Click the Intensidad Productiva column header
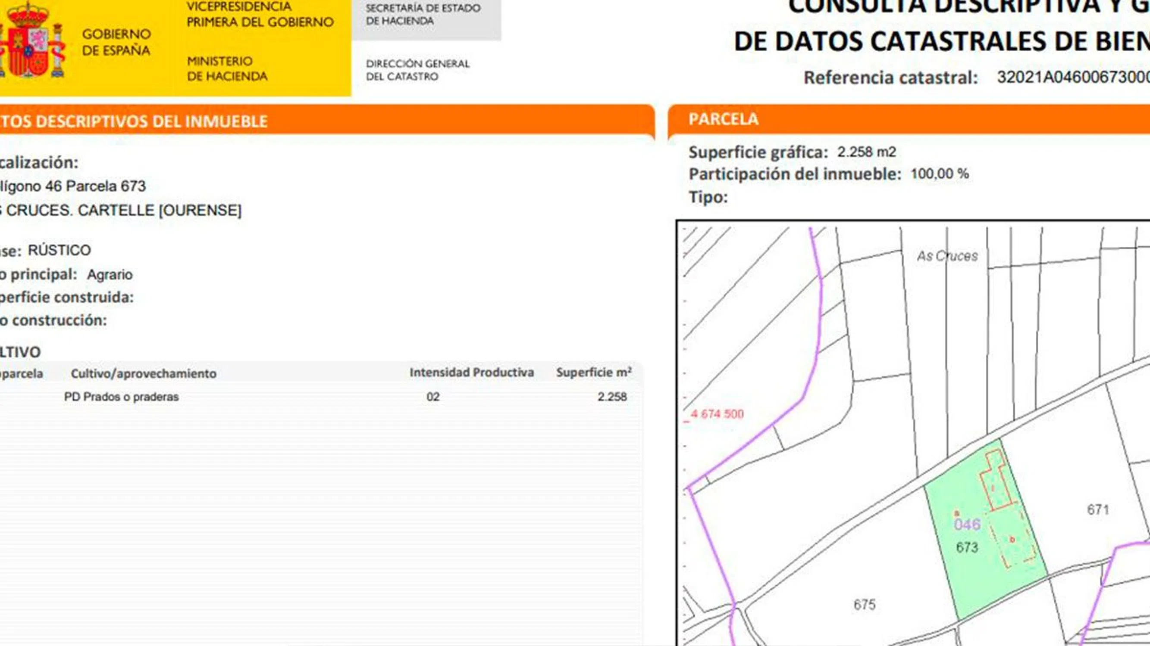This screenshot has width=1150, height=646. (471, 372)
